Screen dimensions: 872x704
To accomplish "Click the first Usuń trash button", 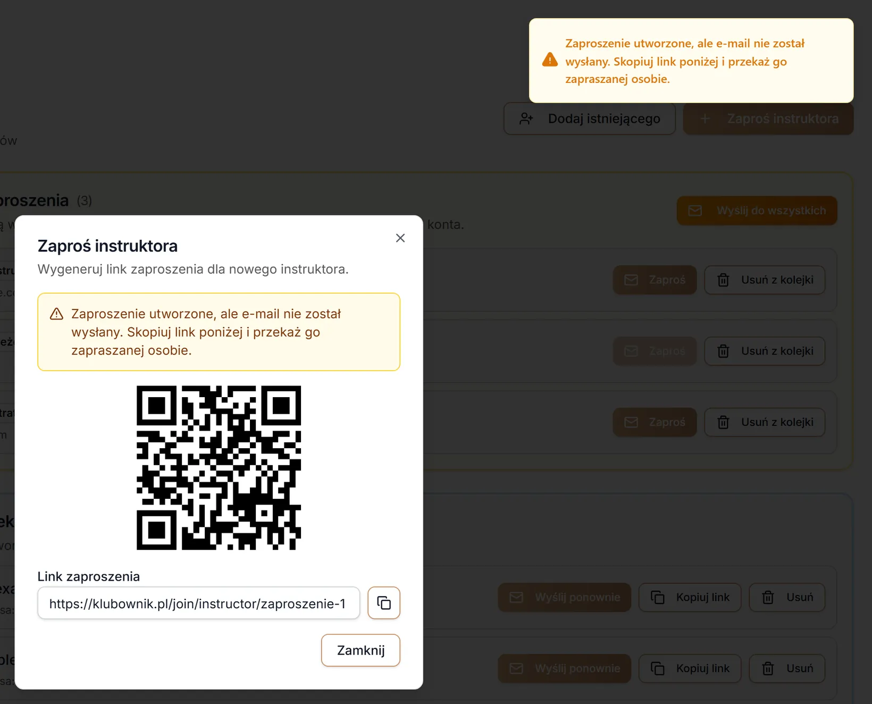I will tap(787, 597).
